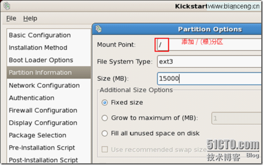The width and height of the screenshot is (263, 165).
Task: Click the Partition Options dialog icon
Action: pyautogui.click(x=99, y=29)
